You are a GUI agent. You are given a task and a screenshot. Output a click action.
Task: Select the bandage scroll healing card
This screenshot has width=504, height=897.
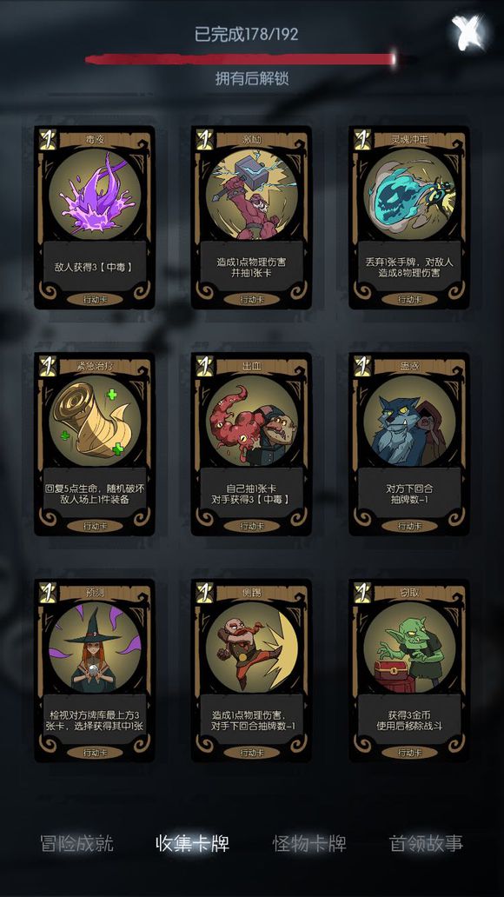[x=95, y=444]
